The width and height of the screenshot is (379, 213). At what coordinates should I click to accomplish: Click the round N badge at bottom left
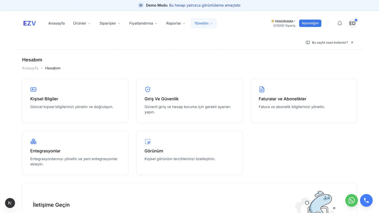point(10,203)
